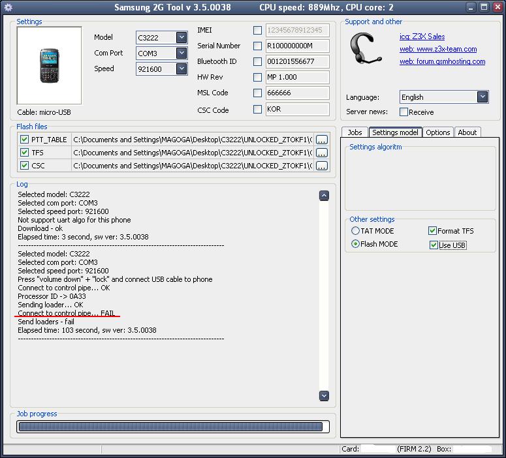
Task: Click the log vertical scrollbar track
Action: click(324, 295)
